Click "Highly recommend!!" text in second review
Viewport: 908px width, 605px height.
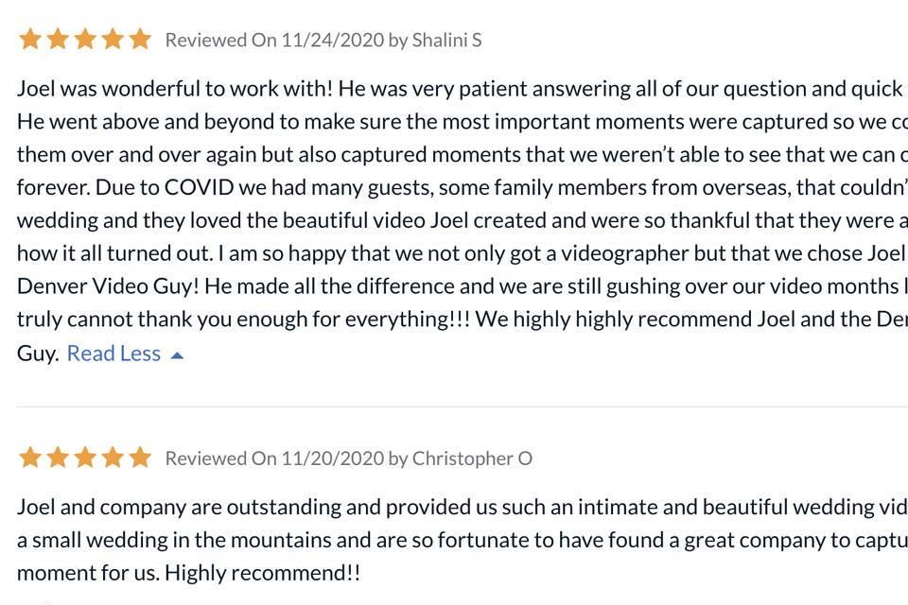click(x=262, y=573)
